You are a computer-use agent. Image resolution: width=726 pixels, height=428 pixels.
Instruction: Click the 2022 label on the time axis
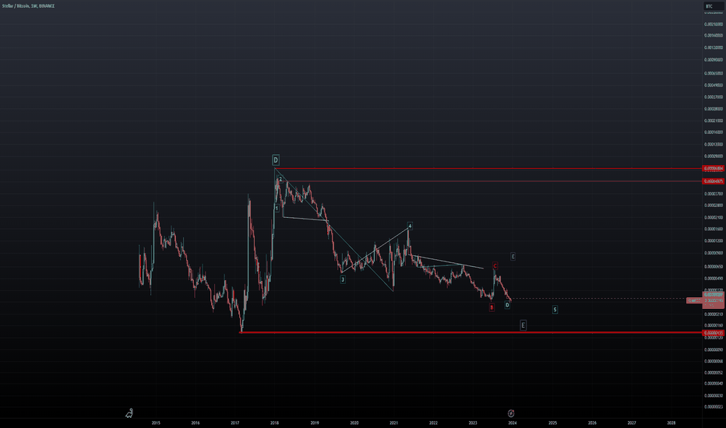click(433, 423)
